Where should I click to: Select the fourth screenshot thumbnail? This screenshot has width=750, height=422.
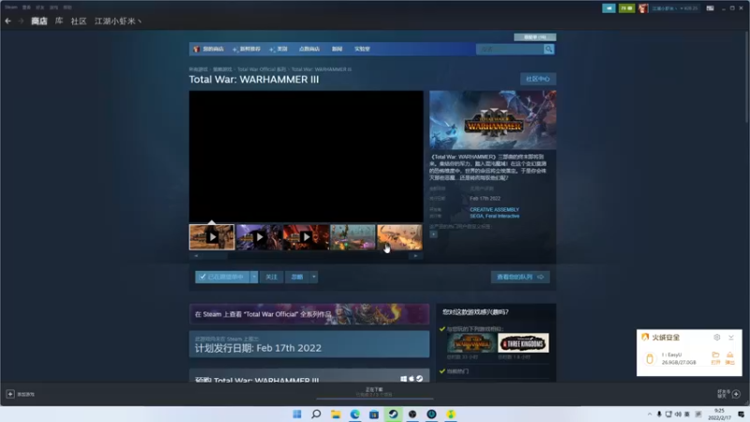(352, 237)
